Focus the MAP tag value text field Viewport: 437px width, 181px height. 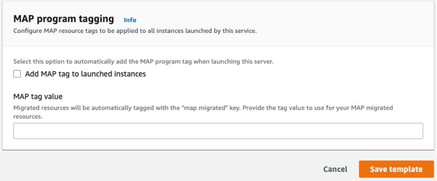[218, 131]
